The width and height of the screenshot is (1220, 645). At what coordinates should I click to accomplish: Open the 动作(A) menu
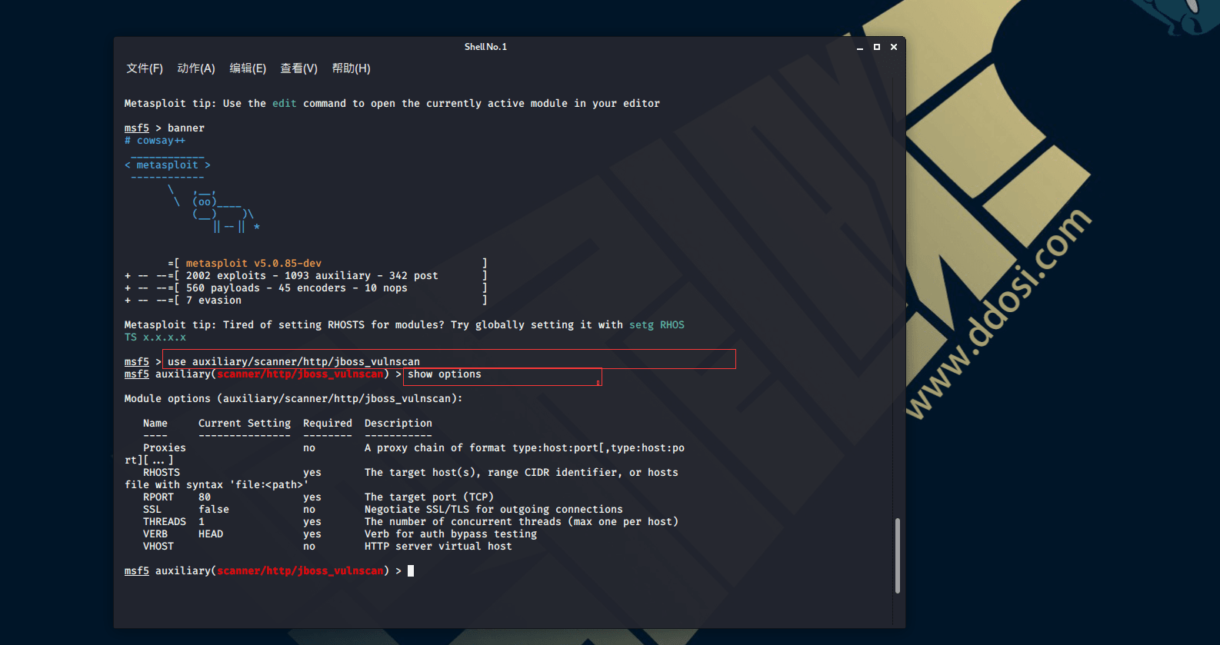pos(196,68)
